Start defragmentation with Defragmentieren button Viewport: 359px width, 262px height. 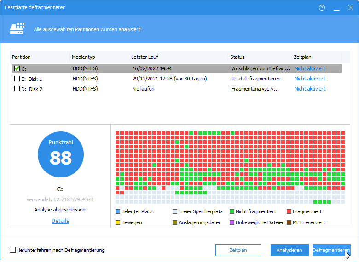331,250
